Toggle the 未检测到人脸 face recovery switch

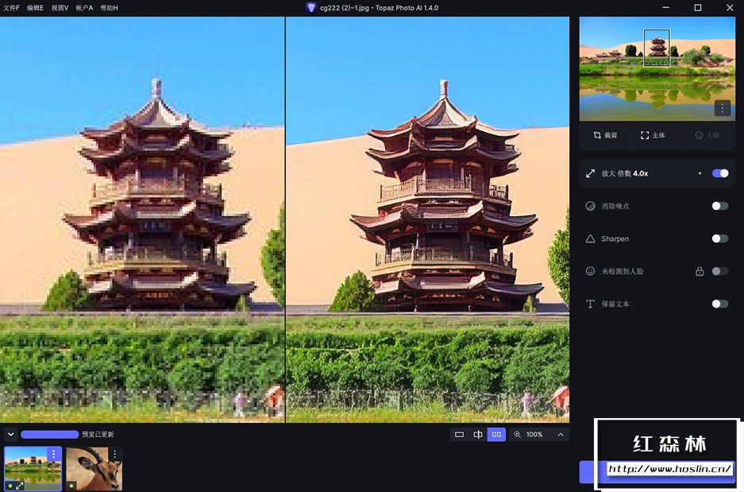720,271
